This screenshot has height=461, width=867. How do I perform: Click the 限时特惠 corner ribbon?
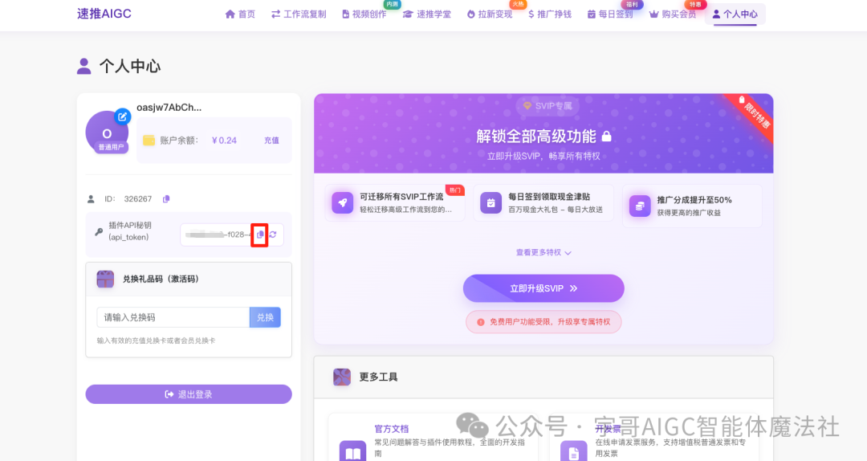pyautogui.click(x=752, y=115)
